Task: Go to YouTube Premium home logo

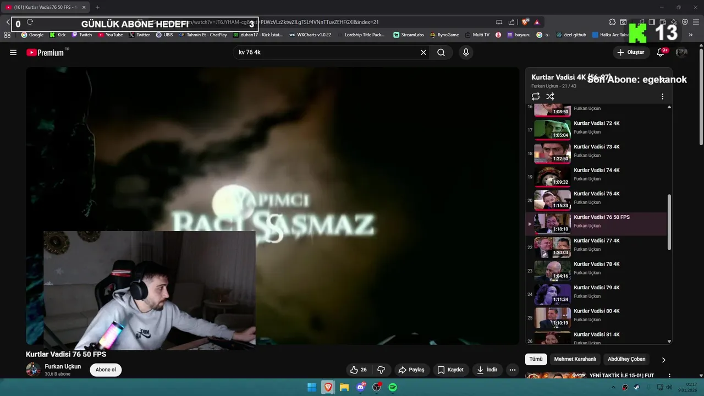Action: pyautogui.click(x=45, y=53)
